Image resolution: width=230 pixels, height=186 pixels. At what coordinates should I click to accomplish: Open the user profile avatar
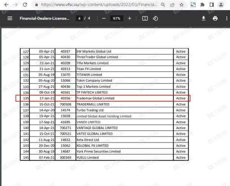[221, 5]
